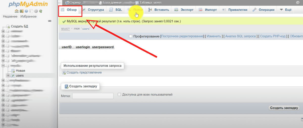The height and width of the screenshot is (128, 303).
Task: Open the navigation panel settings gear icon
Action: click(x=36, y=11)
